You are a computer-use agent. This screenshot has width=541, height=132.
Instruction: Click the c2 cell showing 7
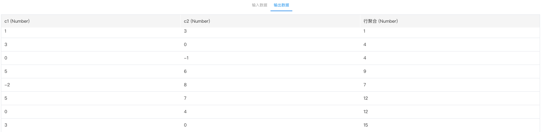point(270,98)
